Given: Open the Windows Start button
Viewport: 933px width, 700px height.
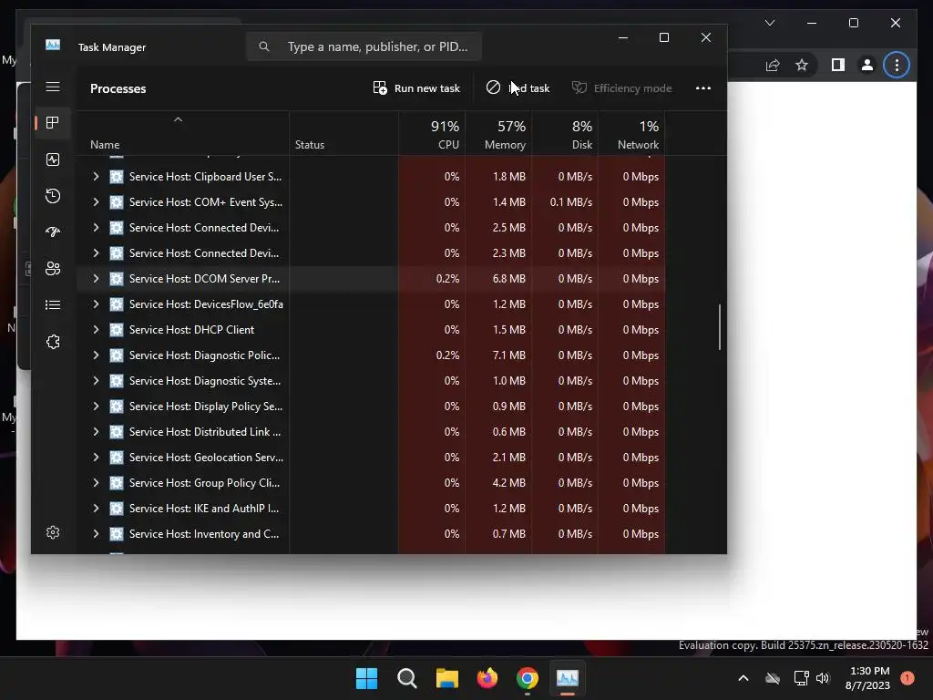Looking at the screenshot, I should [366, 678].
